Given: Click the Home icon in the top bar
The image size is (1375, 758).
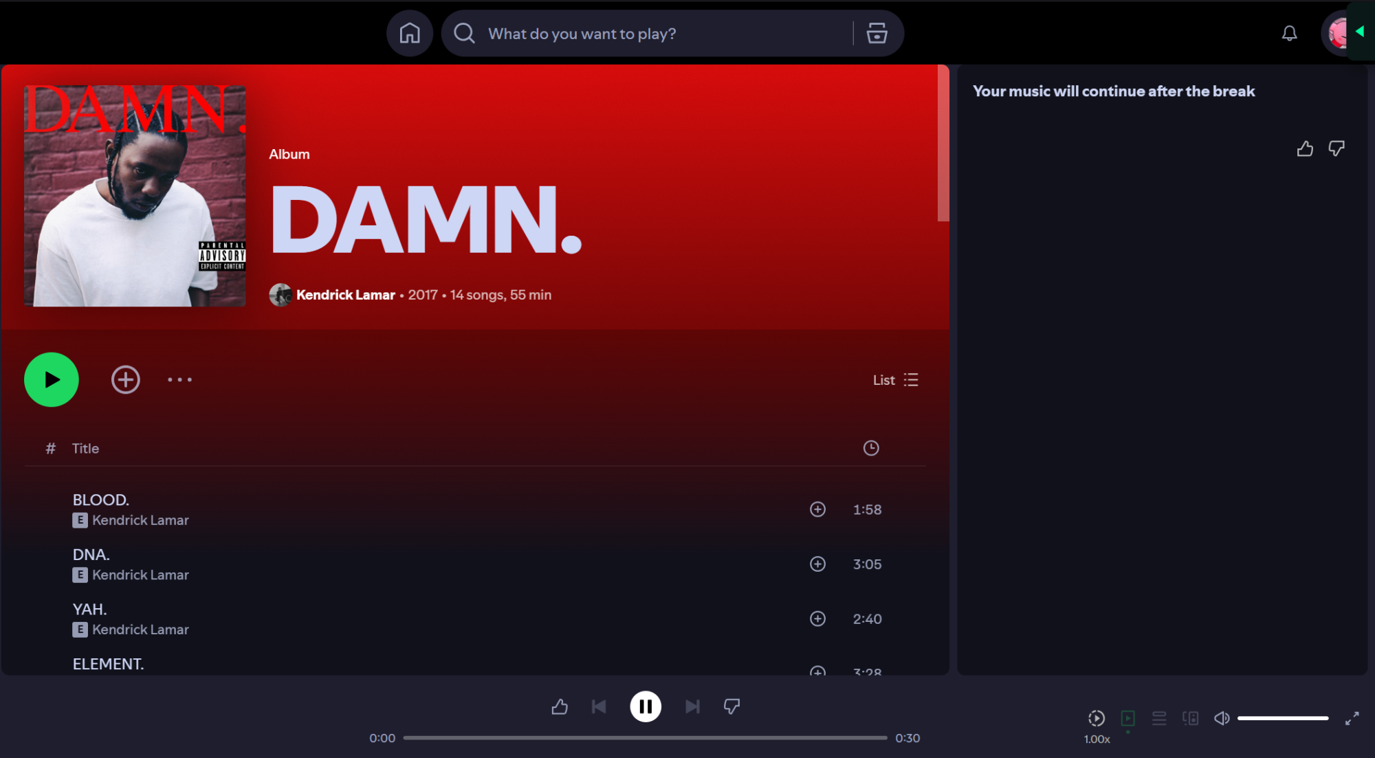Looking at the screenshot, I should click(x=409, y=32).
